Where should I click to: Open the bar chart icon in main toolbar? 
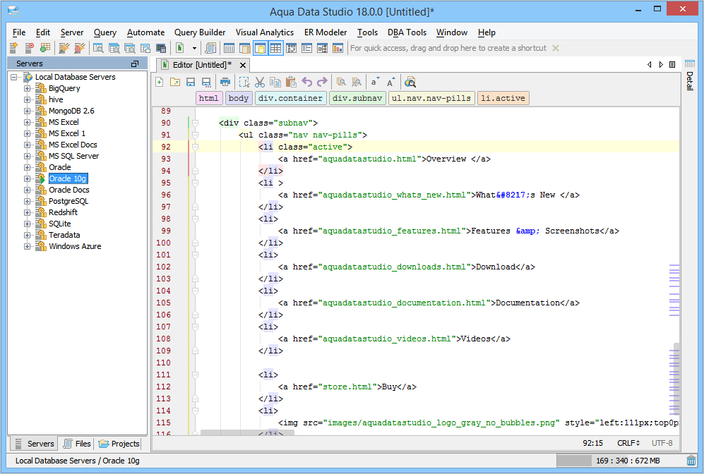[338, 48]
